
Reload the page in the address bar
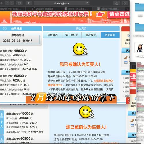pos(87,3)
